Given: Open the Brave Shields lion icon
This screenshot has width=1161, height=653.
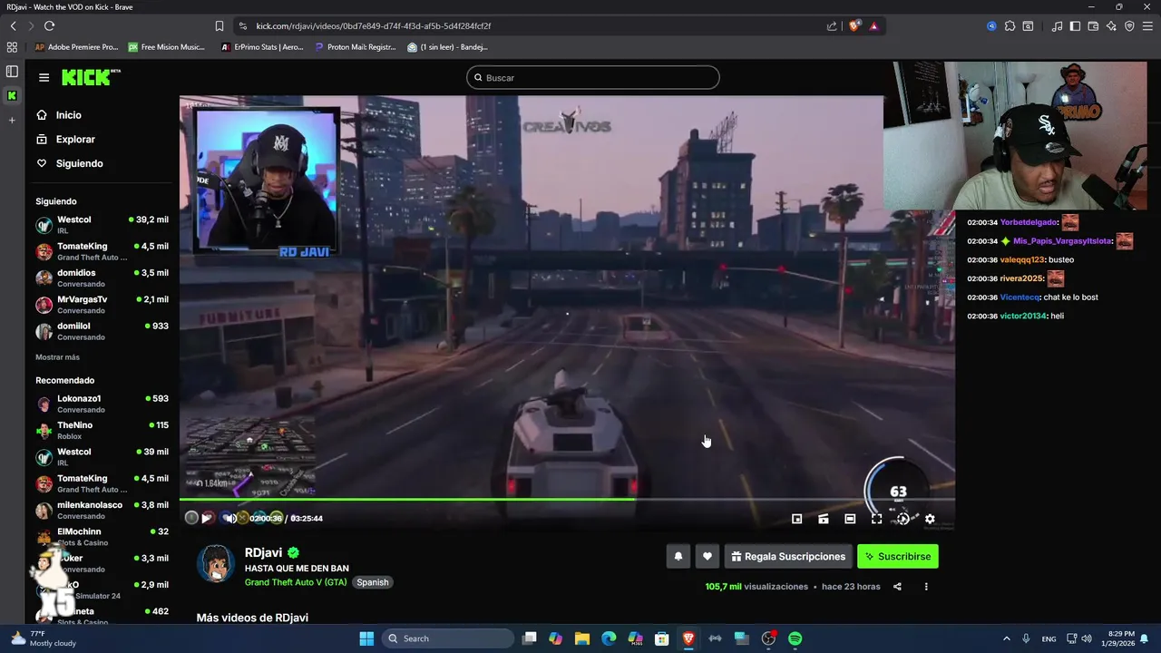Looking at the screenshot, I should [x=854, y=26].
